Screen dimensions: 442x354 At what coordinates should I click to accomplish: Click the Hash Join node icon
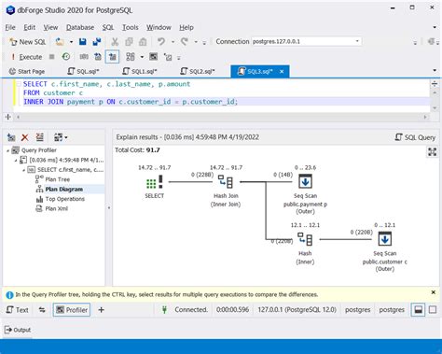226,181
